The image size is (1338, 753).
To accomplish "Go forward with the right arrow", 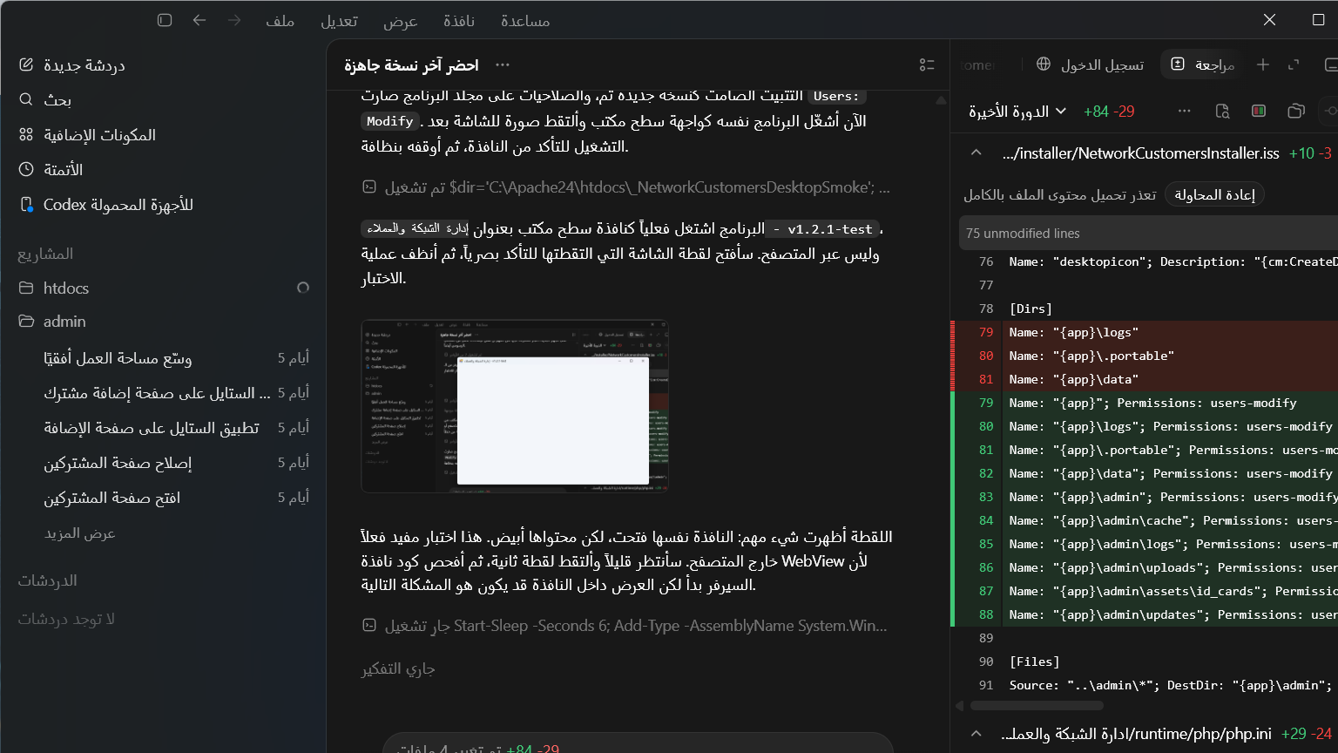I will (234, 20).
